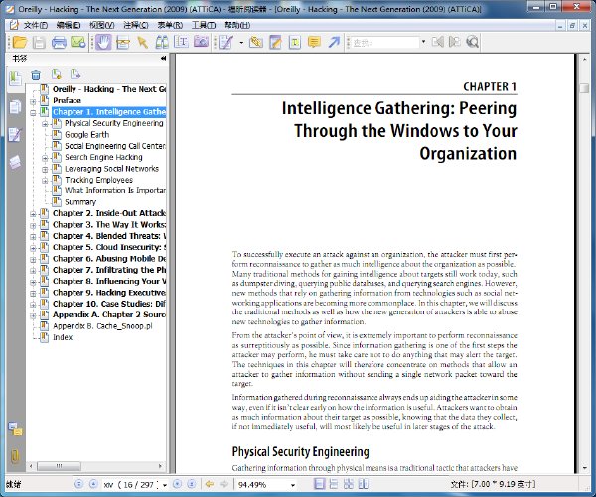Click the new bookmark icon

57,74
